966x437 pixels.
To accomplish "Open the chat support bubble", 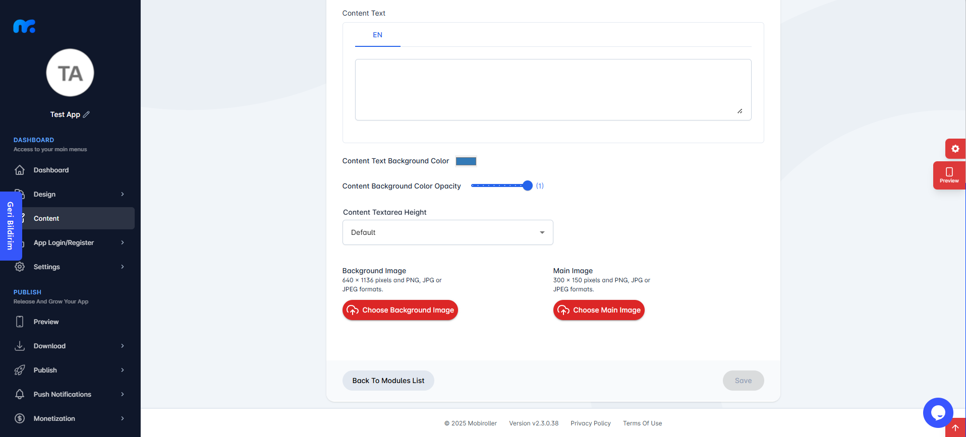I will [938, 413].
